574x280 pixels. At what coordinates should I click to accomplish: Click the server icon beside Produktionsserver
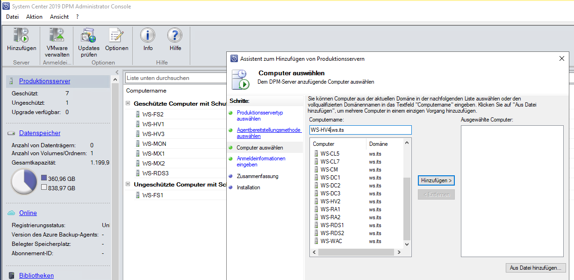click(11, 81)
